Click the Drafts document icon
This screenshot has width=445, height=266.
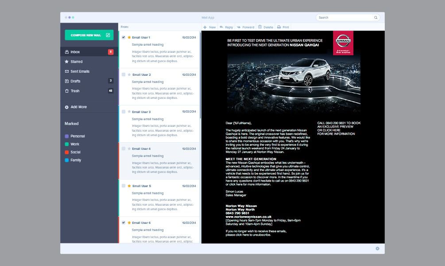coord(67,81)
